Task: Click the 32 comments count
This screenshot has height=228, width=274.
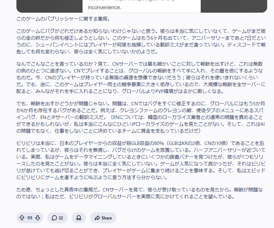Action: 61,218
